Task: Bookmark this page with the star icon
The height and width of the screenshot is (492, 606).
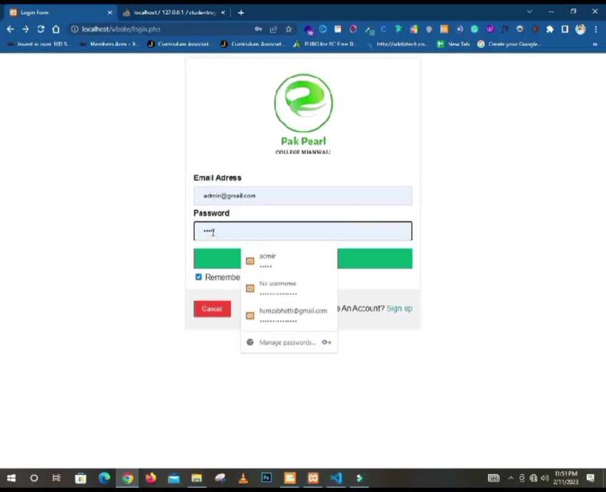Action: (x=288, y=29)
